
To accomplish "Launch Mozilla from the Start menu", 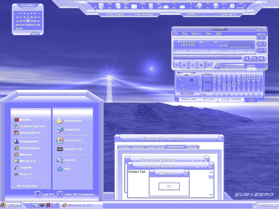I will click(22, 120).
